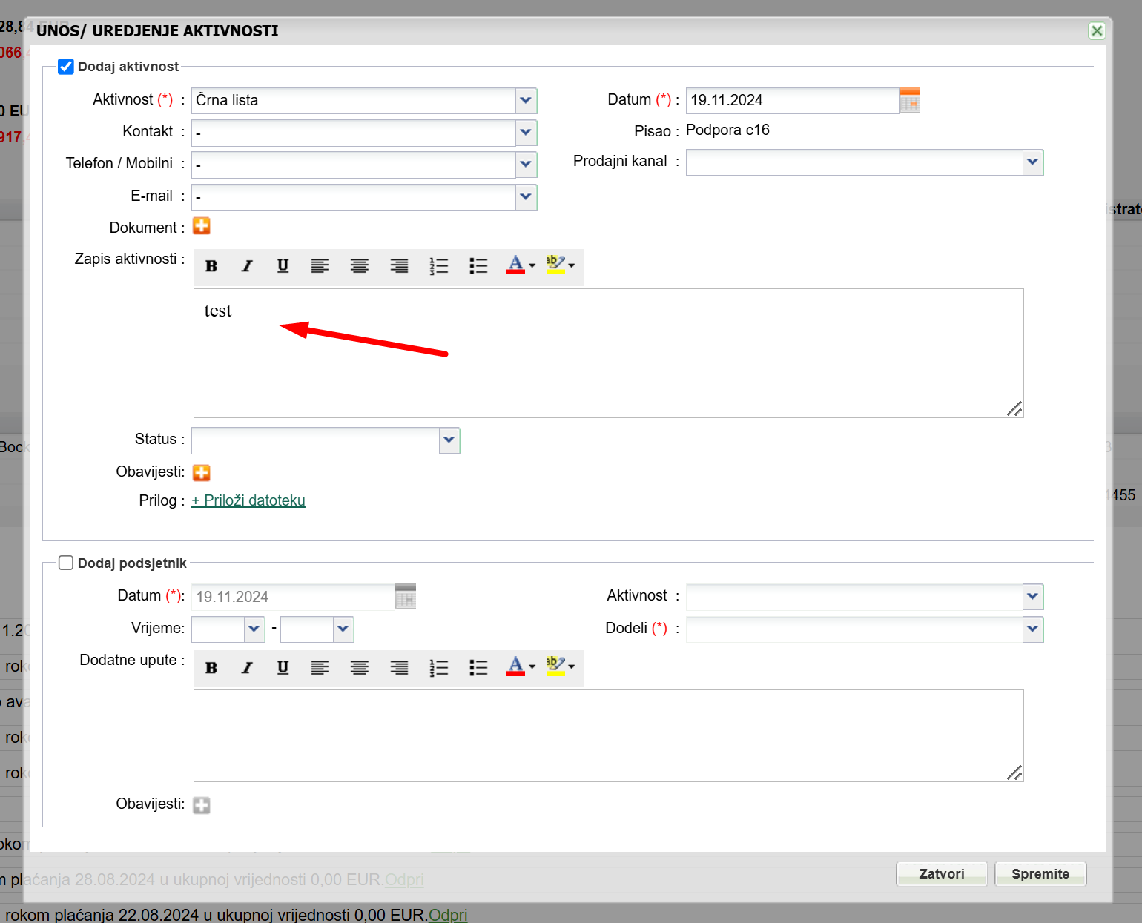Viewport: 1142px width, 923px height.
Task: Click into the Zapis aktivnosti text area
Action: (x=609, y=353)
